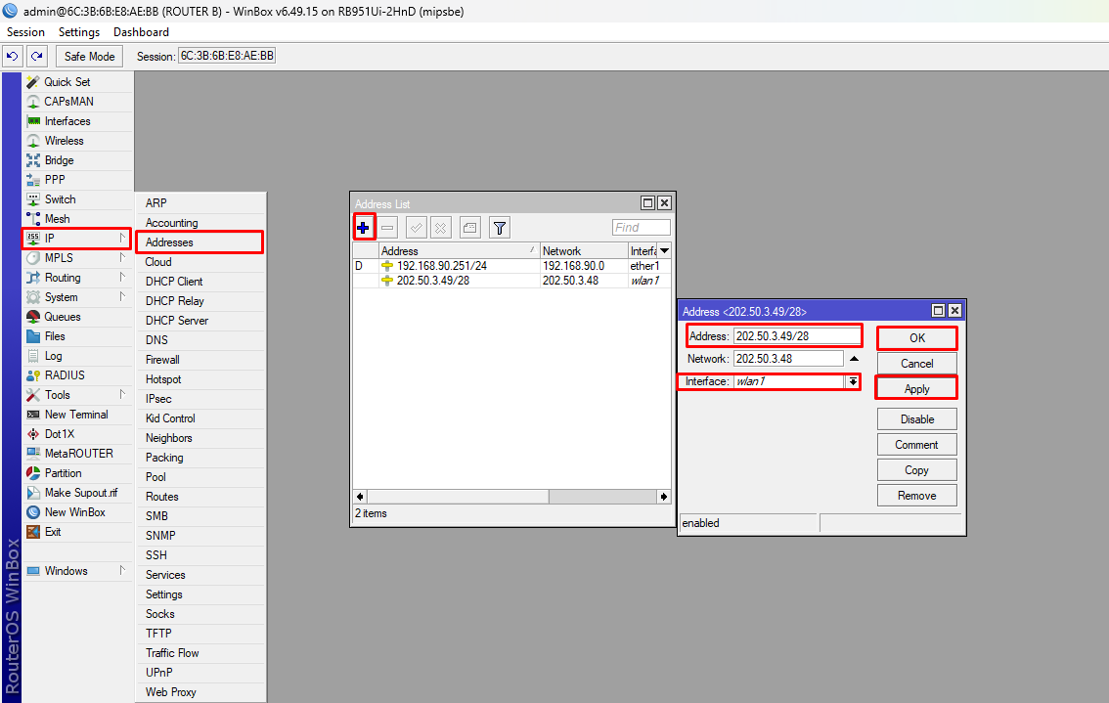Click the minus remove button in Address List
1109x703 pixels.
387,228
